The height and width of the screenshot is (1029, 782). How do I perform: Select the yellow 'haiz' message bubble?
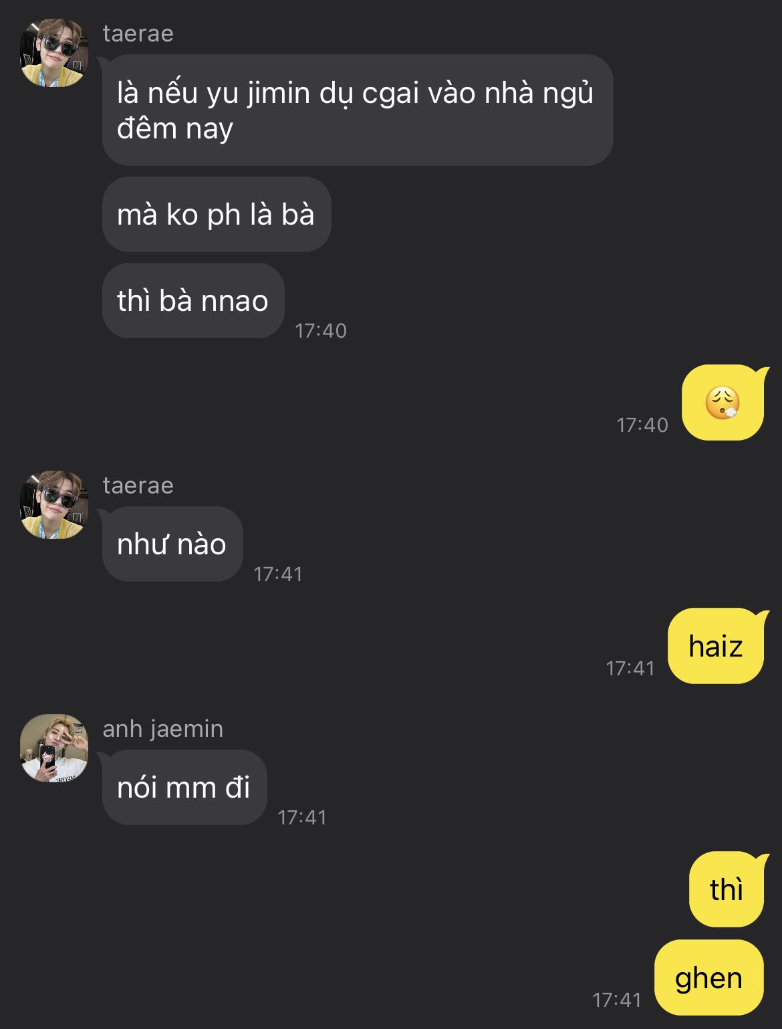[x=716, y=646]
